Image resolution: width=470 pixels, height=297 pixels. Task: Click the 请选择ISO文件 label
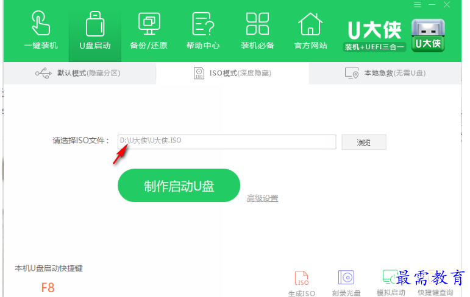pyautogui.click(x=80, y=141)
